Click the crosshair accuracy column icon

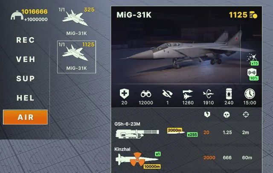pyautogui.click(x=246, y=114)
